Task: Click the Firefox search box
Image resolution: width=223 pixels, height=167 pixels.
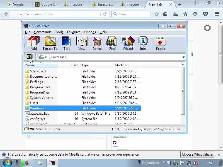Action: pos(131,14)
